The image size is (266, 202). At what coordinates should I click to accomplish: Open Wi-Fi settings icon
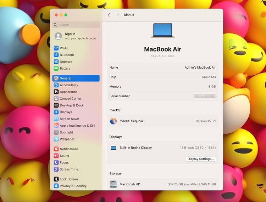(x=56, y=48)
